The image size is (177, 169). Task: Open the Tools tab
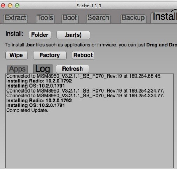click(45, 19)
